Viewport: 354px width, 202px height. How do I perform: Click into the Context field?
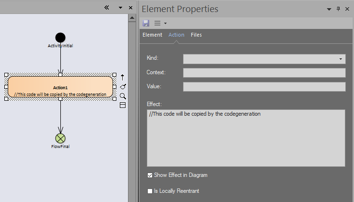click(264, 73)
